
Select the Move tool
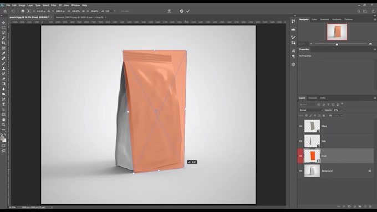[x=3, y=23]
